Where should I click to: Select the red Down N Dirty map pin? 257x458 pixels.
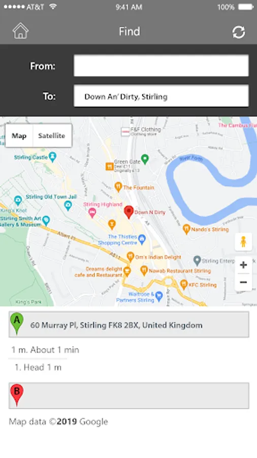(128, 212)
